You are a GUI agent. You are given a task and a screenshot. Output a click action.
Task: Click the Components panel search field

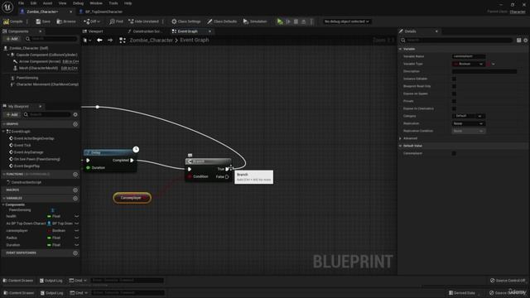click(51, 39)
